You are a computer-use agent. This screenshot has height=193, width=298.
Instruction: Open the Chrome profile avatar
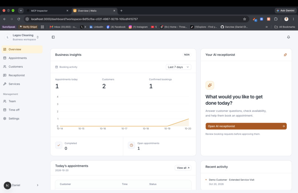(286, 19)
